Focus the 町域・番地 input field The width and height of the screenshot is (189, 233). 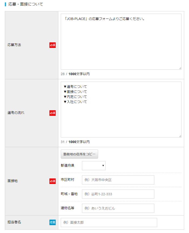point(118,194)
